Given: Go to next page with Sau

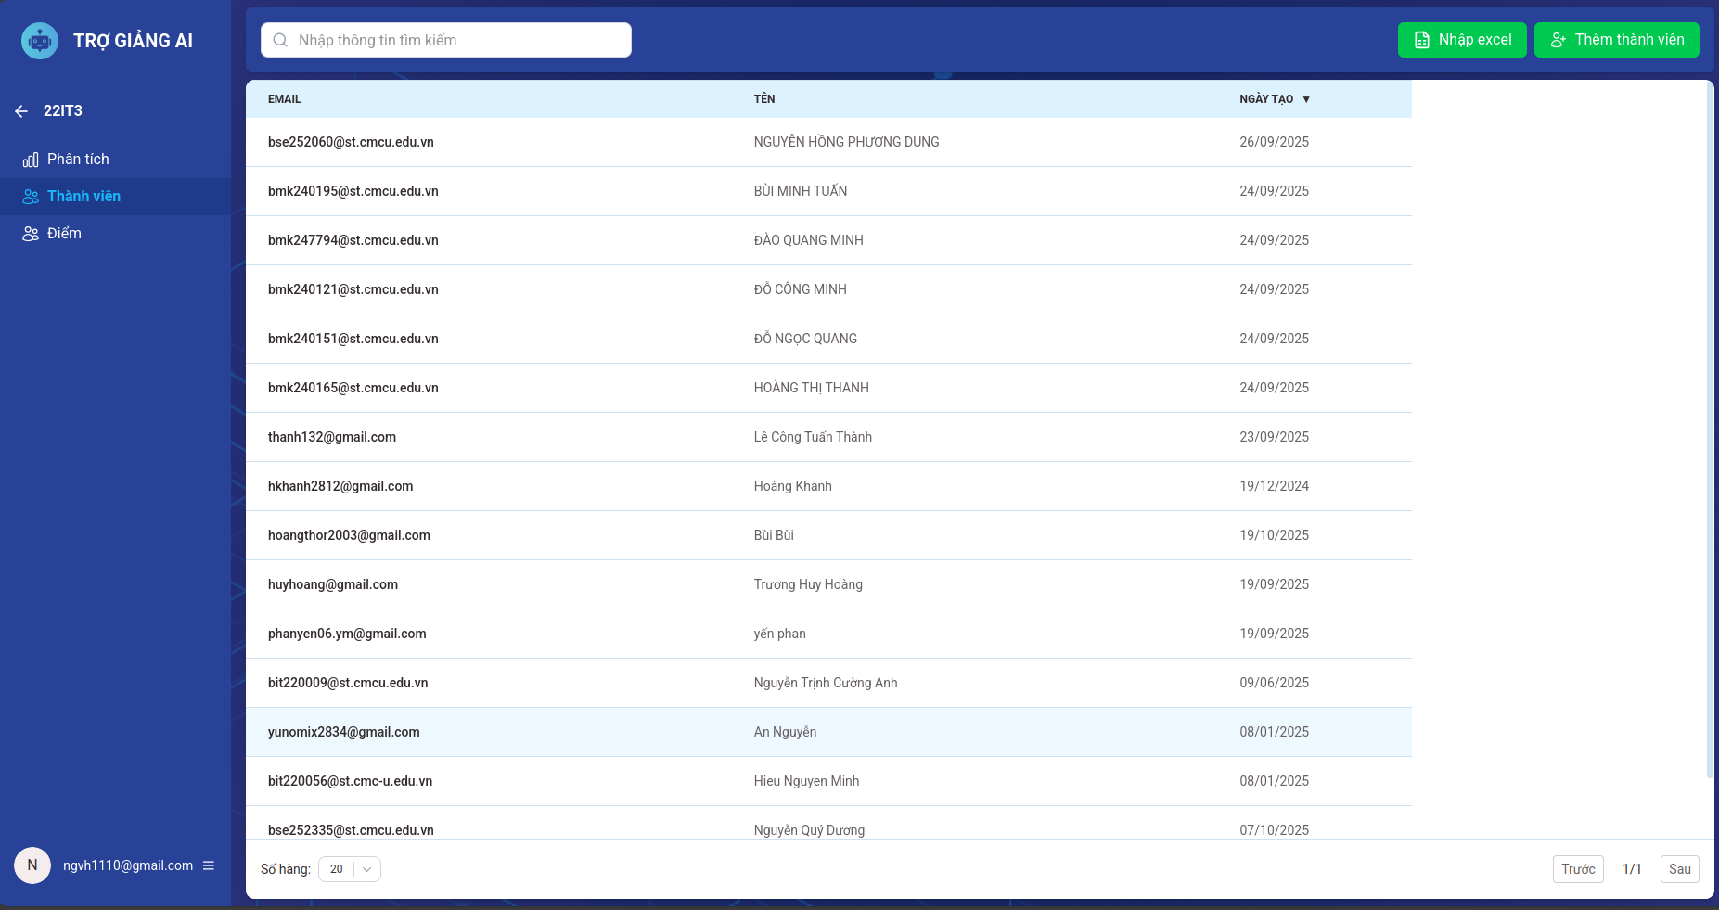Looking at the screenshot, I should (1679, 869).
